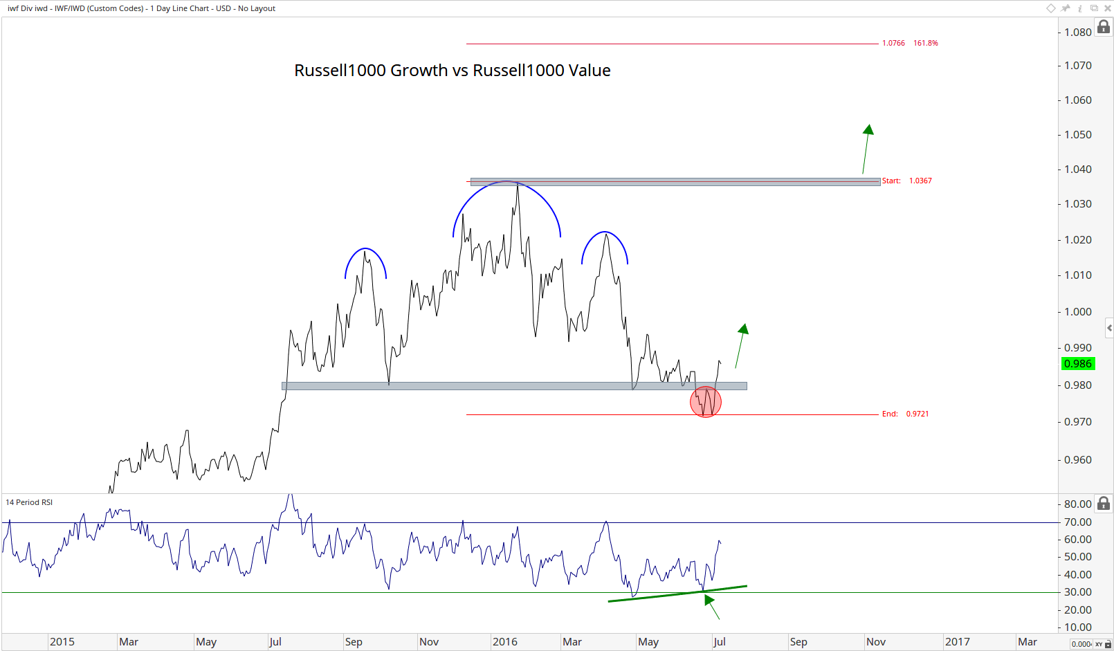Screen dimensions: 1114x651
Task: Click the 70.00 value on the RSI scale
Action: [1078, 522]
